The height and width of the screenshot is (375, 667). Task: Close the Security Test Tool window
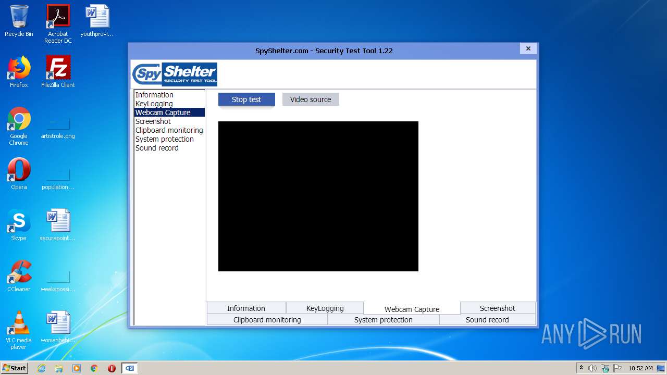528,48
